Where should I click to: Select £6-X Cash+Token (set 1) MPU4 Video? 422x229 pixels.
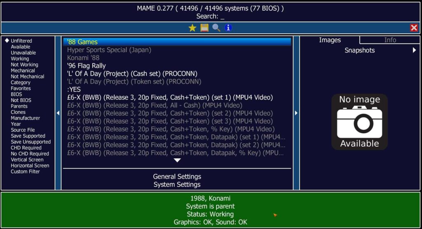tap(177, 97)
